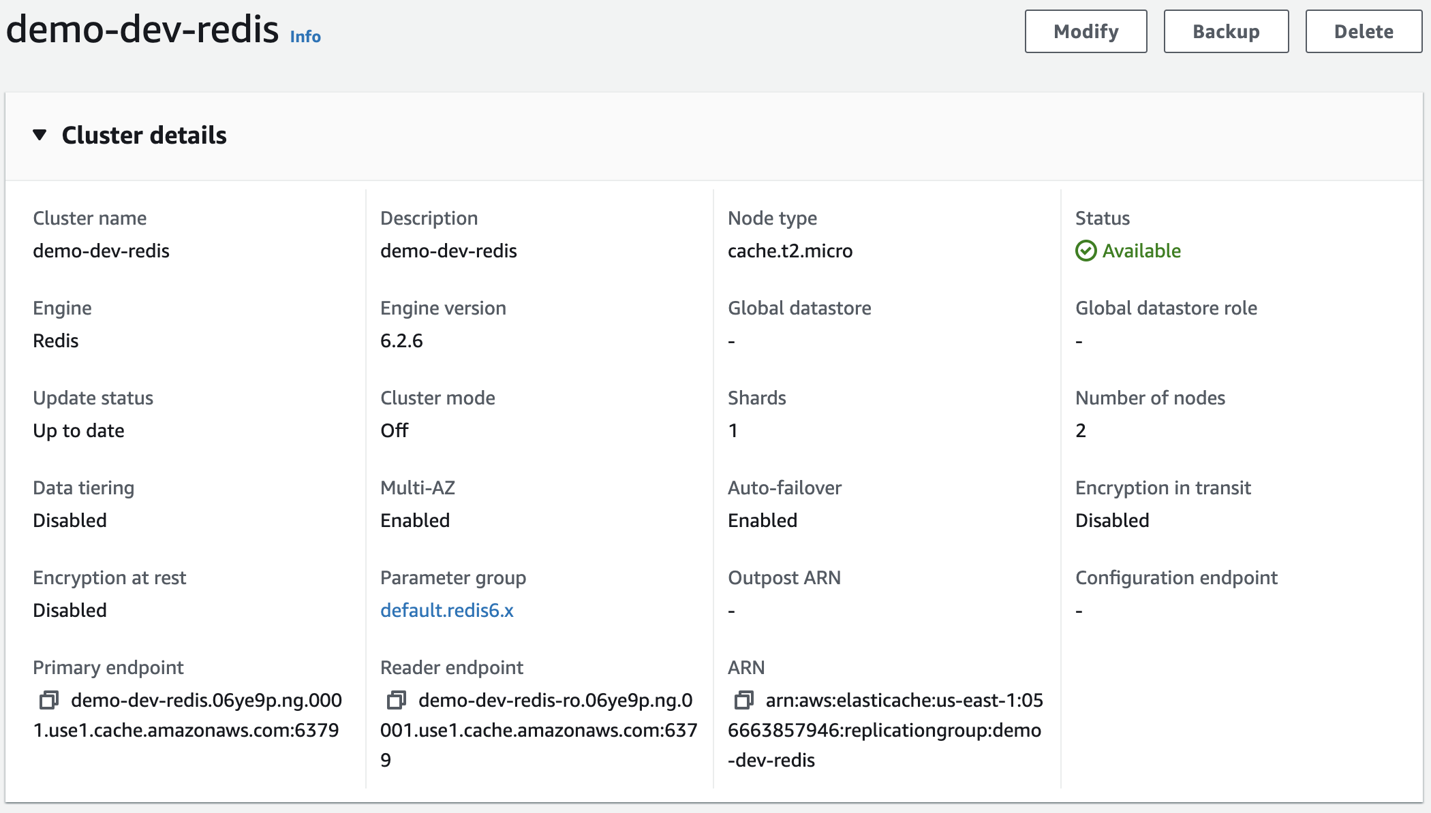1431x813 pixels.
Task: Click the Auto-failover label
Action: point(784,488)
